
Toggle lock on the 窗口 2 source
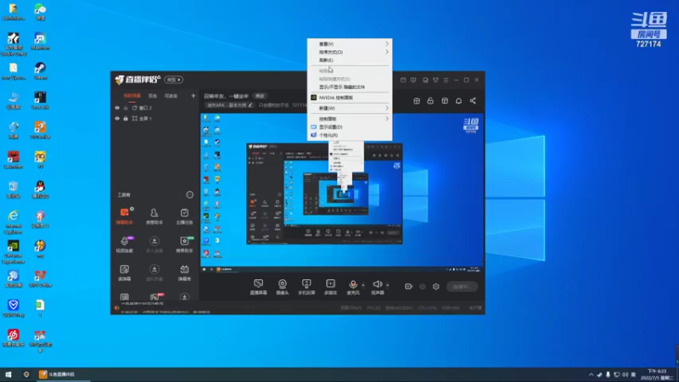click(126, 108)
